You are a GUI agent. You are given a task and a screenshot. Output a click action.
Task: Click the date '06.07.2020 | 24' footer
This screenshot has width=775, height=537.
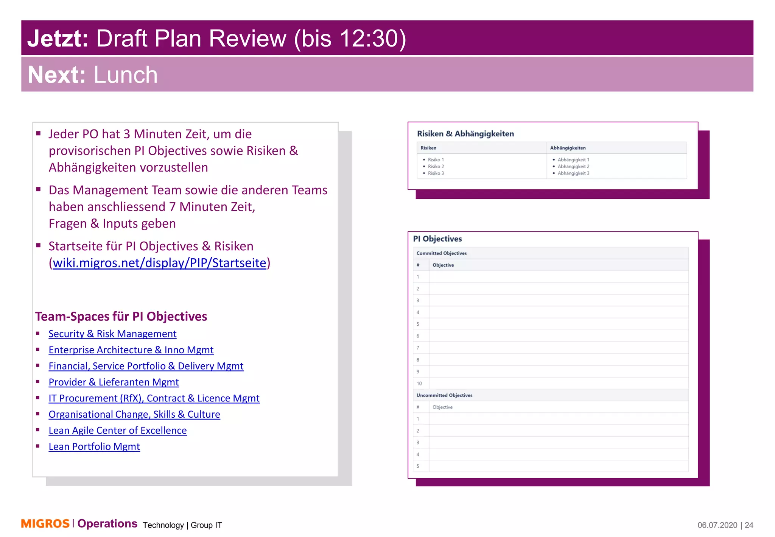(x=725, y=525)
